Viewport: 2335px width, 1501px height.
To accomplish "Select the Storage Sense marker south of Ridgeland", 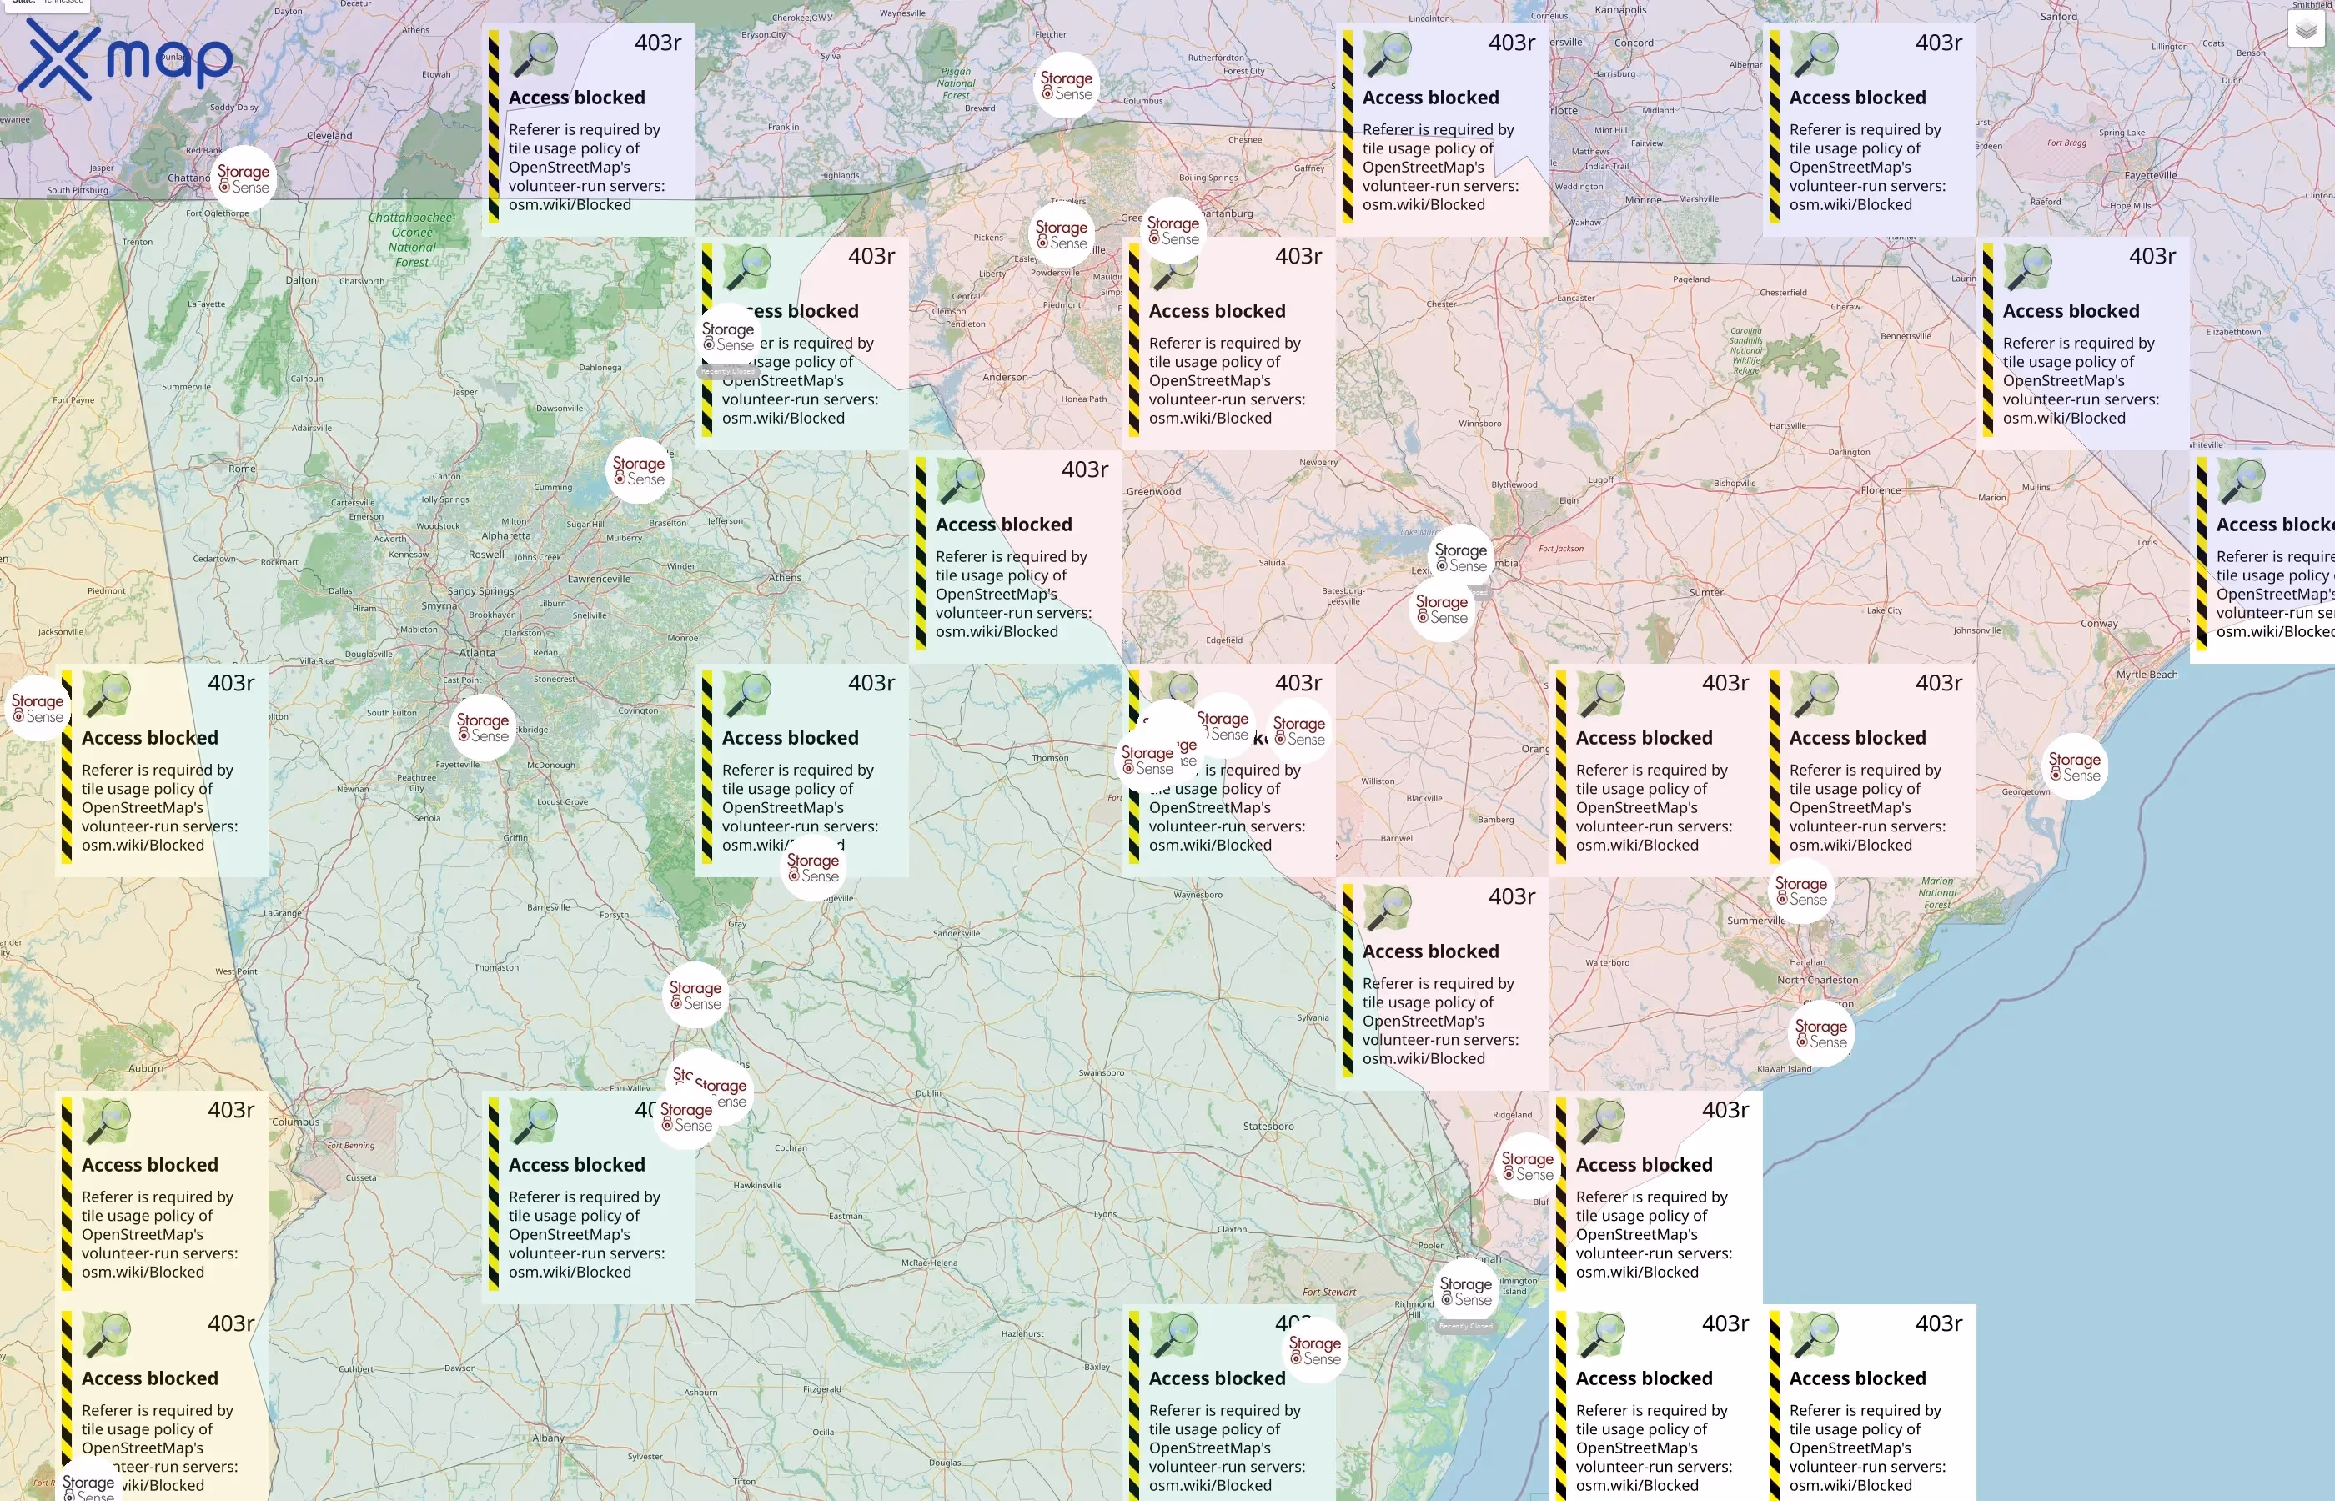I will pos(1527,1167).
